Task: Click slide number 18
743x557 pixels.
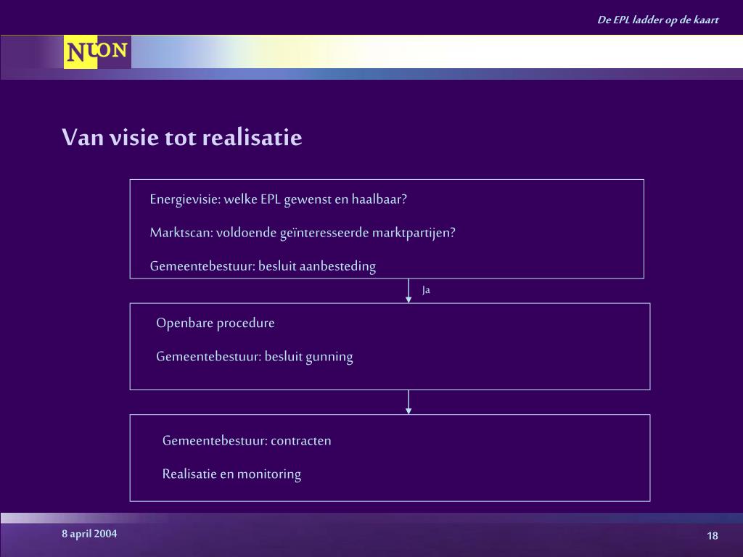Action: coord(713,536)
